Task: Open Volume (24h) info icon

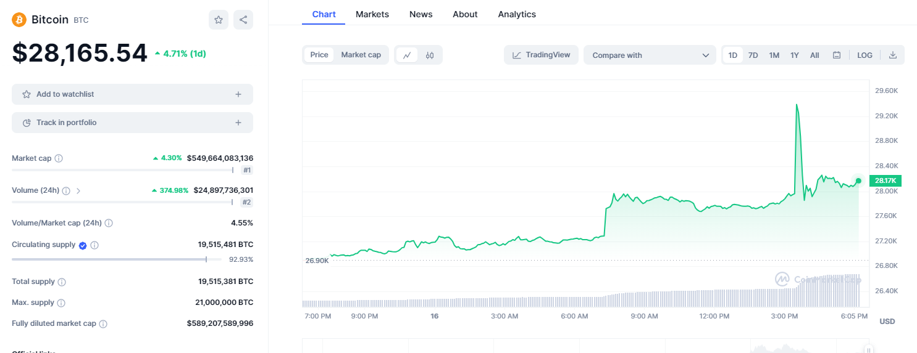Action: (66, 190)
